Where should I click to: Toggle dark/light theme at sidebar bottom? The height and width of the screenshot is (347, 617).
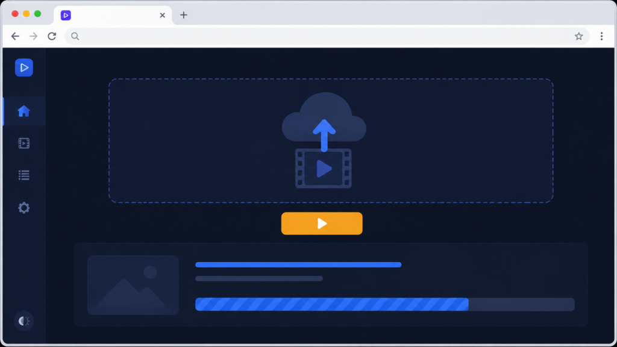coord(24,321)
